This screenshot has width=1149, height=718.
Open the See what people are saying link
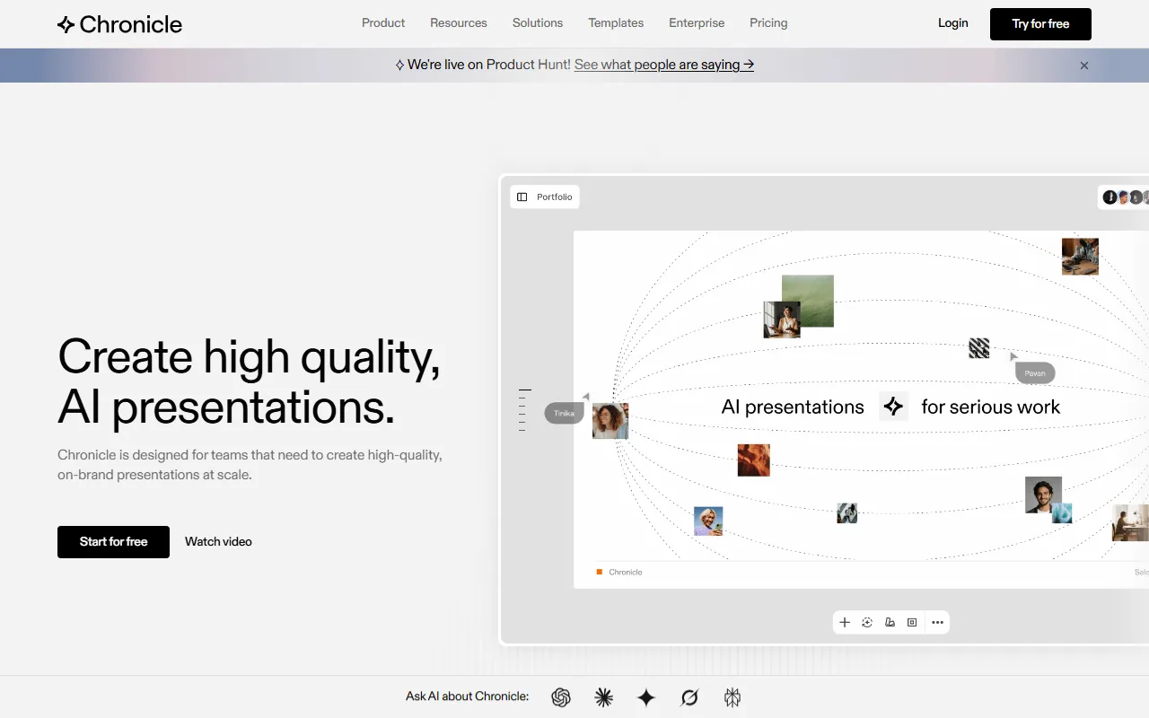pos(663,65)
